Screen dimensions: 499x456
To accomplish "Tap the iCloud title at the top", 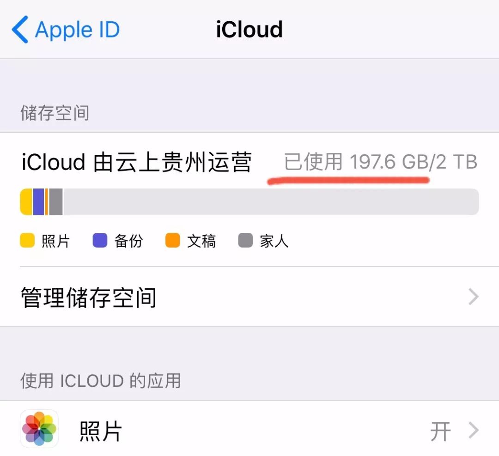I will tap(249, 29).
